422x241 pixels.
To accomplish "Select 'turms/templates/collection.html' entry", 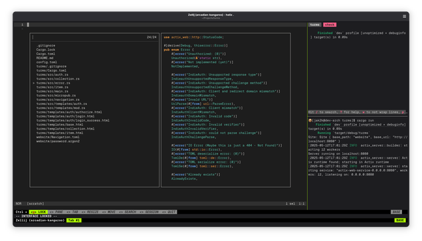I will click(x=65, y=129).
